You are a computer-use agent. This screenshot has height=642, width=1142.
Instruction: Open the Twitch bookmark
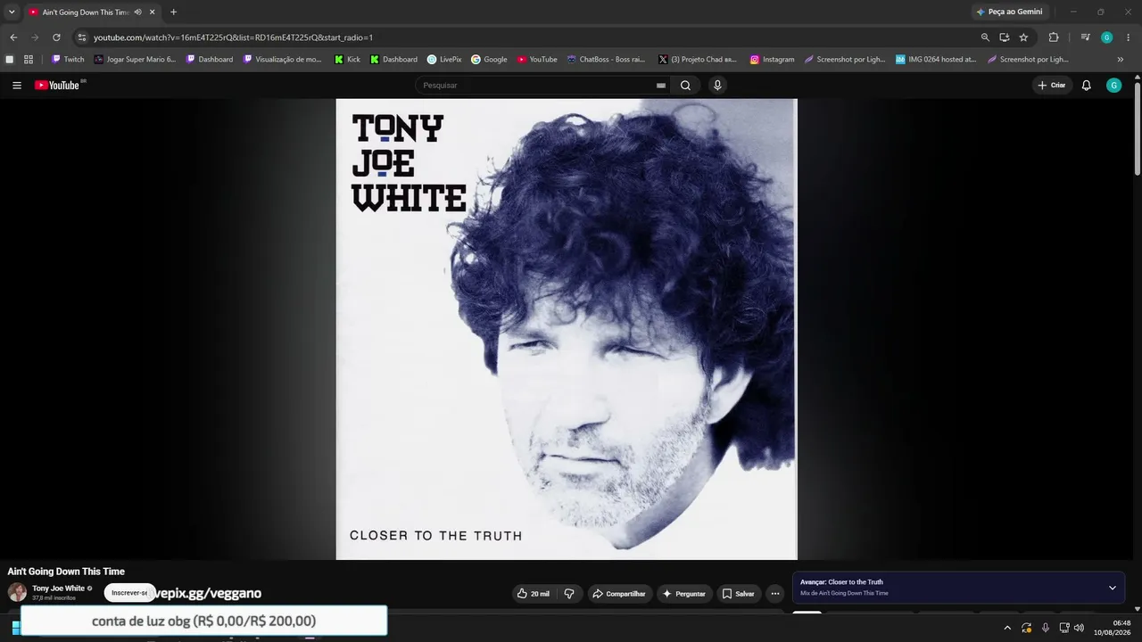68,60
